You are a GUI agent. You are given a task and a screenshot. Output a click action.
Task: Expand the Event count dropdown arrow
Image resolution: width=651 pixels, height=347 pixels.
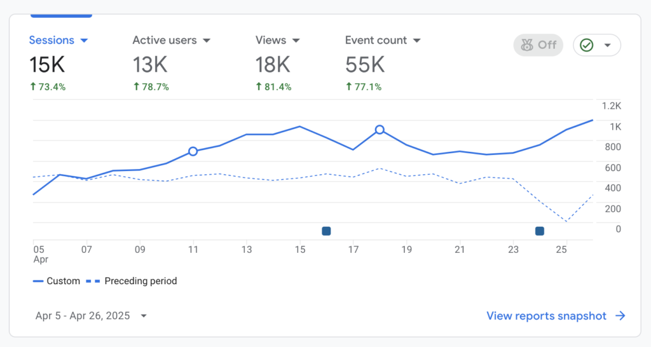click(416, 41)
